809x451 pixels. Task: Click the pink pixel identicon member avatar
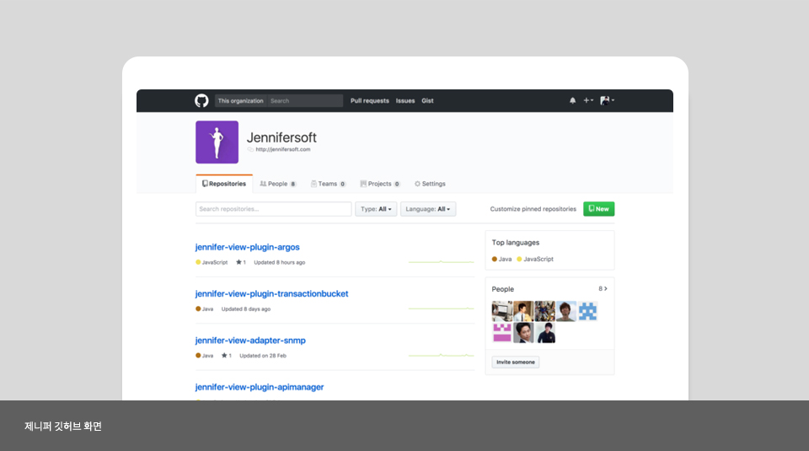click(x=501, y=333)
